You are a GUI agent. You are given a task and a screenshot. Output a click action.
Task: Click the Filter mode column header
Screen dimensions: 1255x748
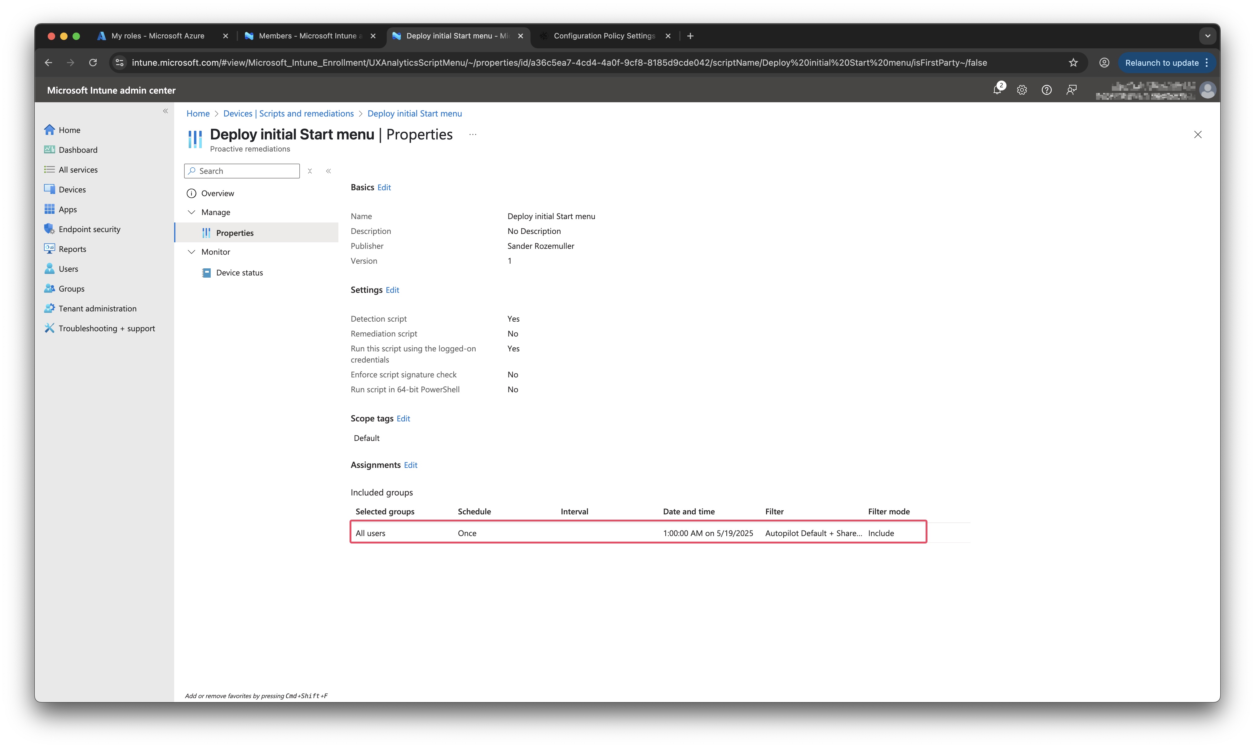click(x=889, y=512)
